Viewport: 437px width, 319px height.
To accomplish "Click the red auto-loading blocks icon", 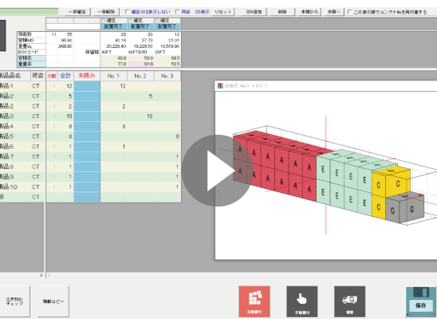I will [254, 301].
